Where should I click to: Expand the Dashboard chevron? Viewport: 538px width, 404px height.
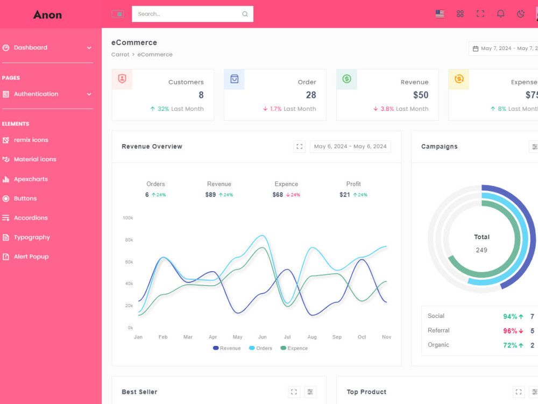coord(89,48)
